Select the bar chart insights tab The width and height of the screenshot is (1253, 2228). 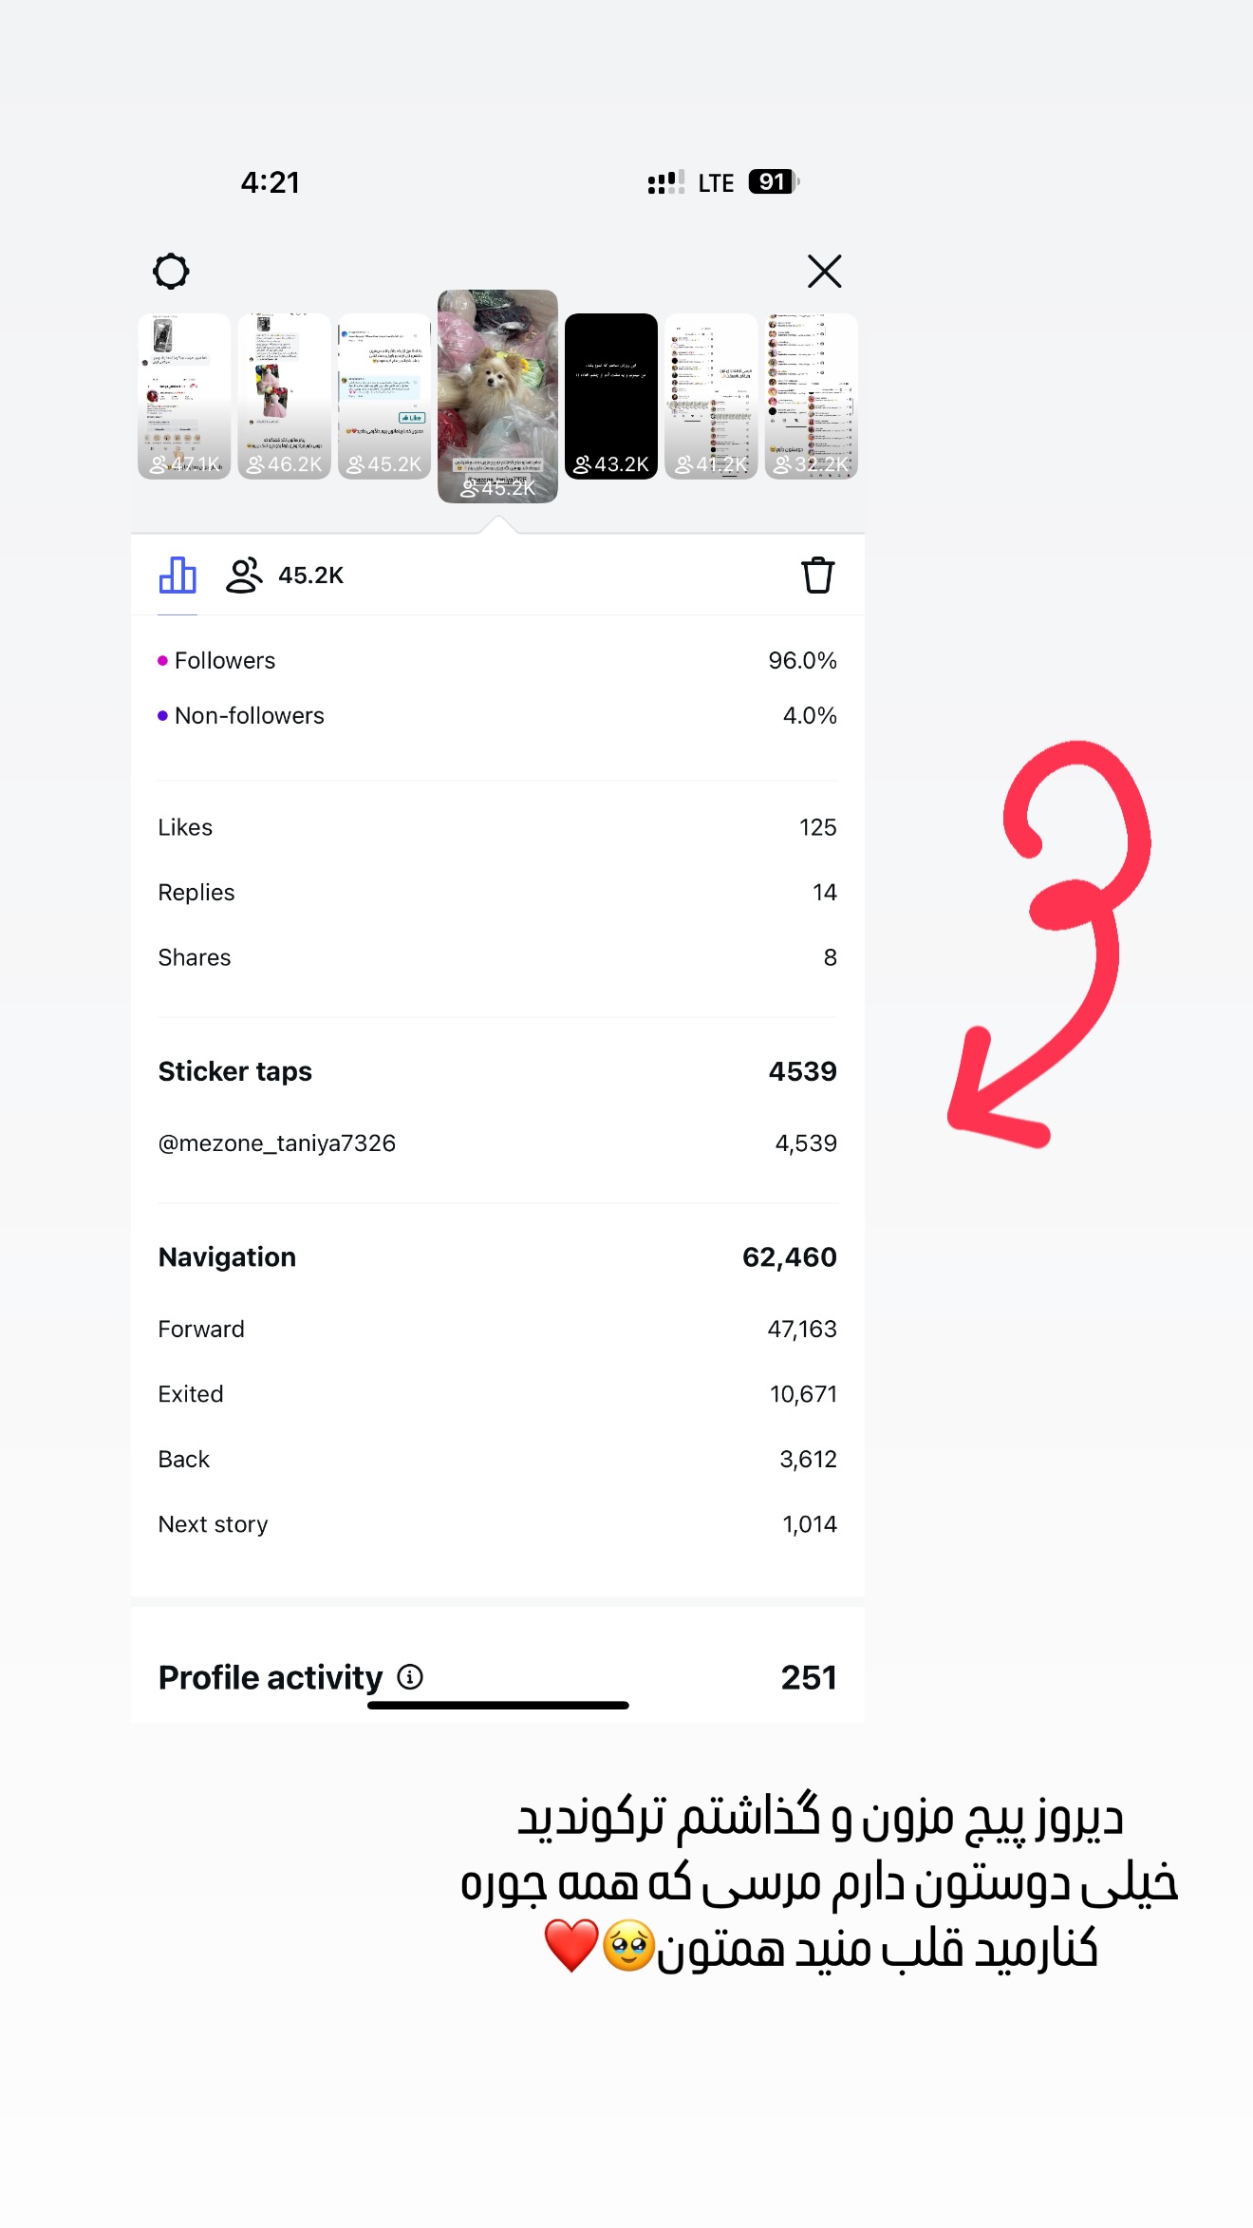point(178,576)
